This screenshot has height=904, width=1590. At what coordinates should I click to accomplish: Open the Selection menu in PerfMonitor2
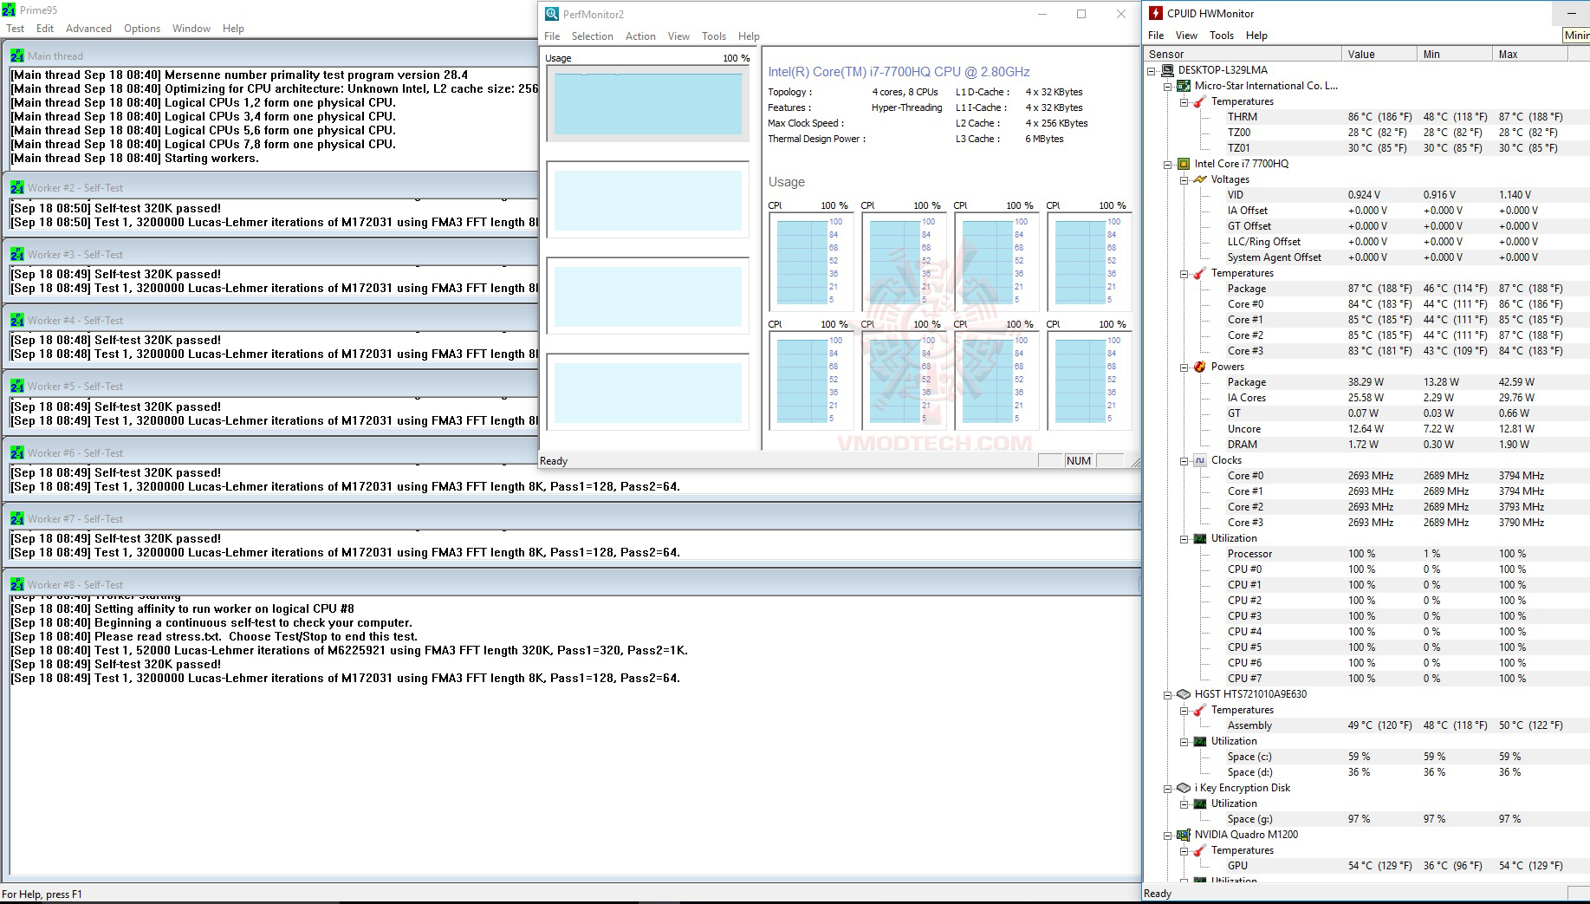click(593, 36)
